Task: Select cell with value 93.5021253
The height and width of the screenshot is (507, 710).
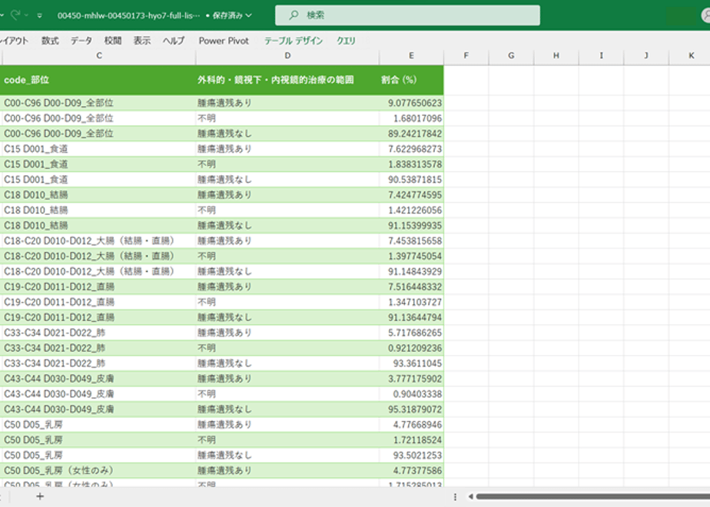Action: 411,456
